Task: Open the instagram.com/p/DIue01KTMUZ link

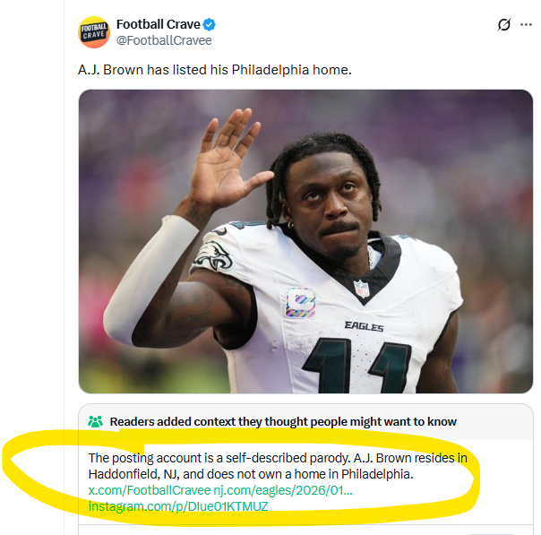Action: (x=178, y=506)
